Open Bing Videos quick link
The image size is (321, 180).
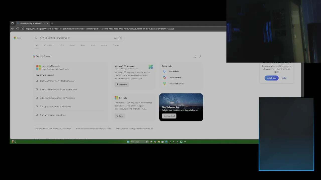[174, 71]
